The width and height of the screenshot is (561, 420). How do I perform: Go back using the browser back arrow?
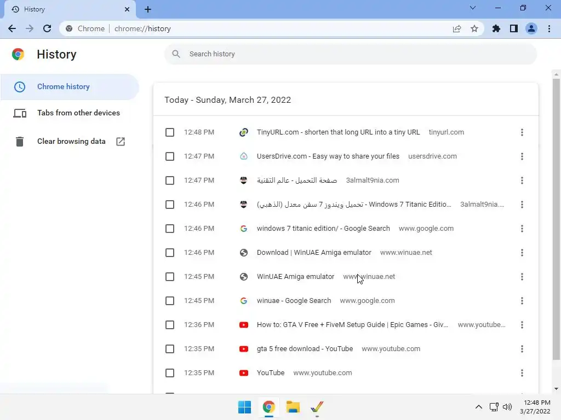pos(12,28)
